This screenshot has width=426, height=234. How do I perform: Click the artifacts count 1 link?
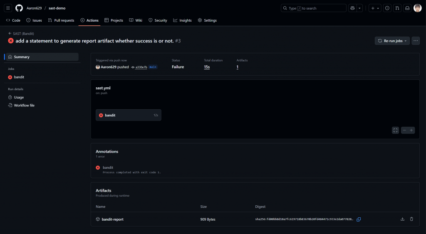[238, 67]
